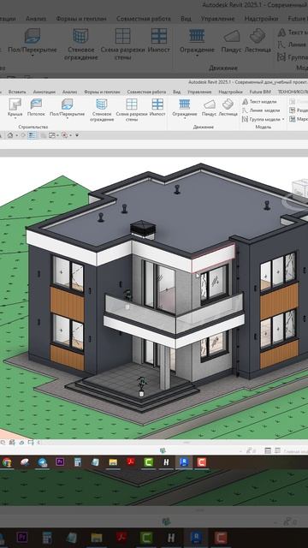The image size is (308, 548).
Task: Open the Анализ ribbon tab
Action: point(69,92)
